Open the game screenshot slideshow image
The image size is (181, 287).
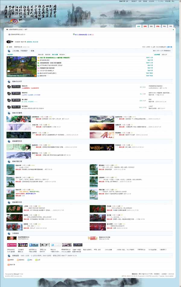pyautogui.click(x=22, y=67)
